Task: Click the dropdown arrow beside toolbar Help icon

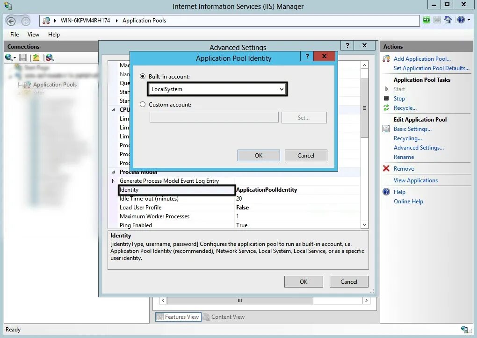Action: 469,20
